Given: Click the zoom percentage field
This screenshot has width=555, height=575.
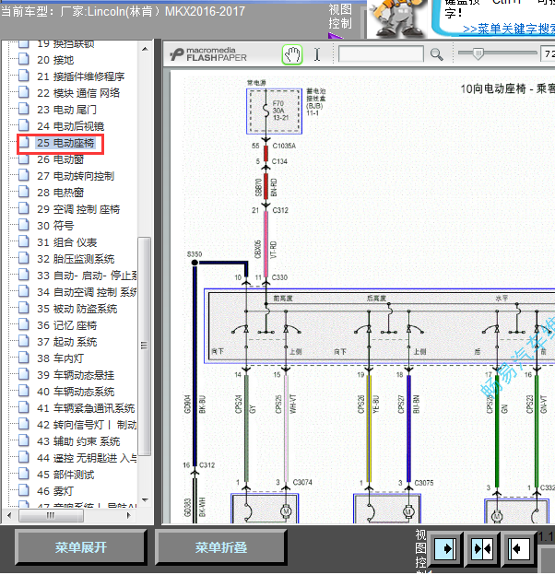Looking at the screenshot, I should 548,53.
